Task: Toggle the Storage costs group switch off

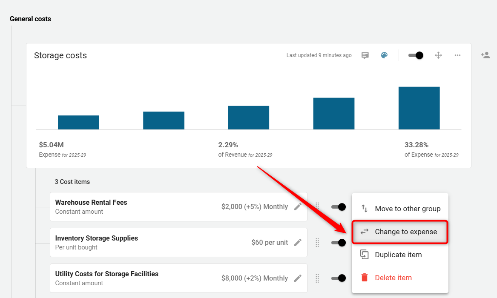Action: 416,55
